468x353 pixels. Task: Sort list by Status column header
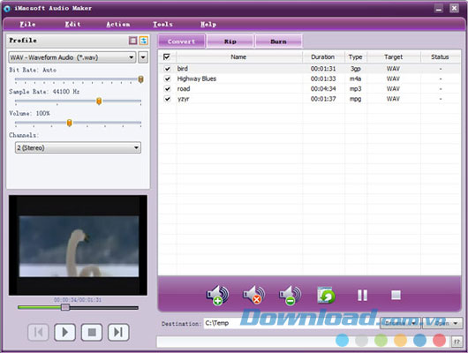[x=440, y=56]
